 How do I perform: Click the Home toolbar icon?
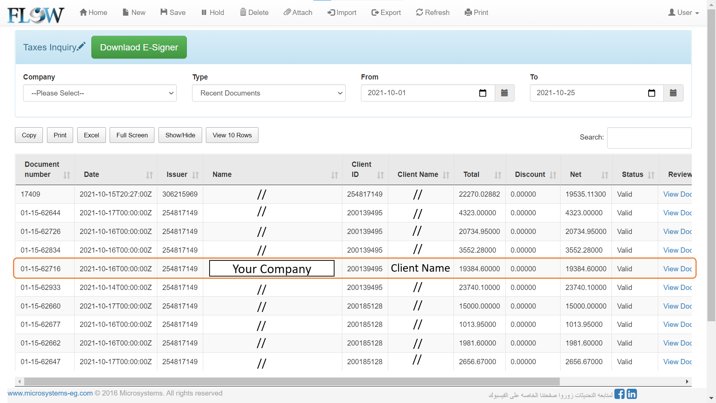click(84, 12)
